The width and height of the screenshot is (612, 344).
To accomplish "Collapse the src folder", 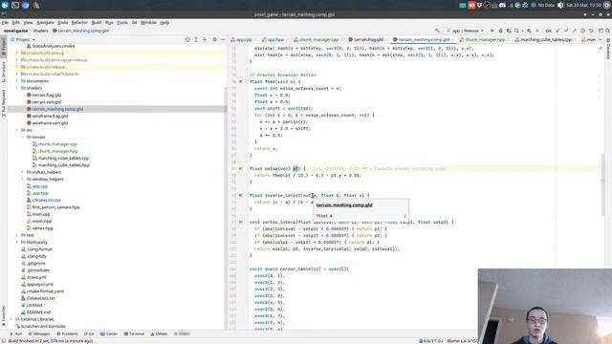I will (17, 130).
